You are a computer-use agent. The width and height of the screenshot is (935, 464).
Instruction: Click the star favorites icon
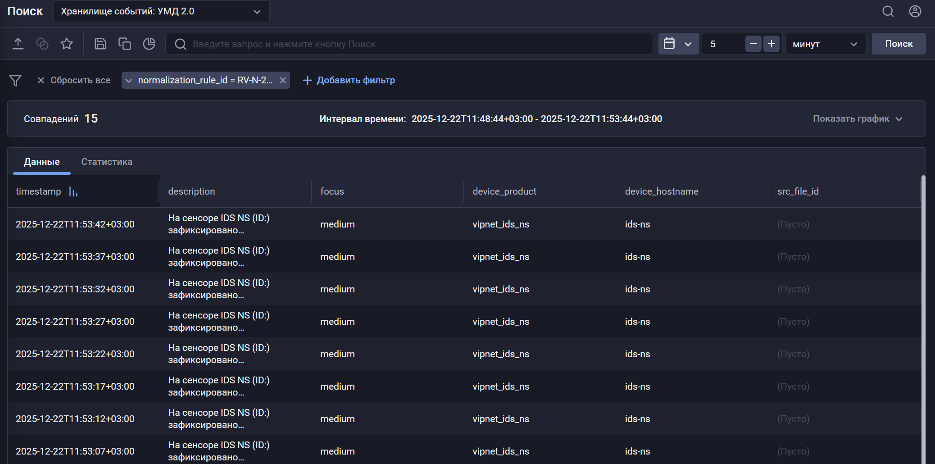click(x=67, y=44)
